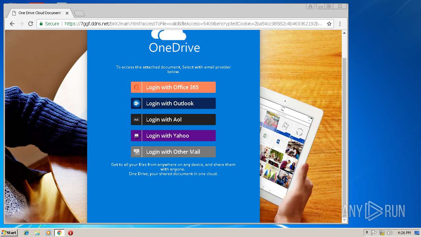
Task: Click the address bar URL field
Action: (193, 24)
